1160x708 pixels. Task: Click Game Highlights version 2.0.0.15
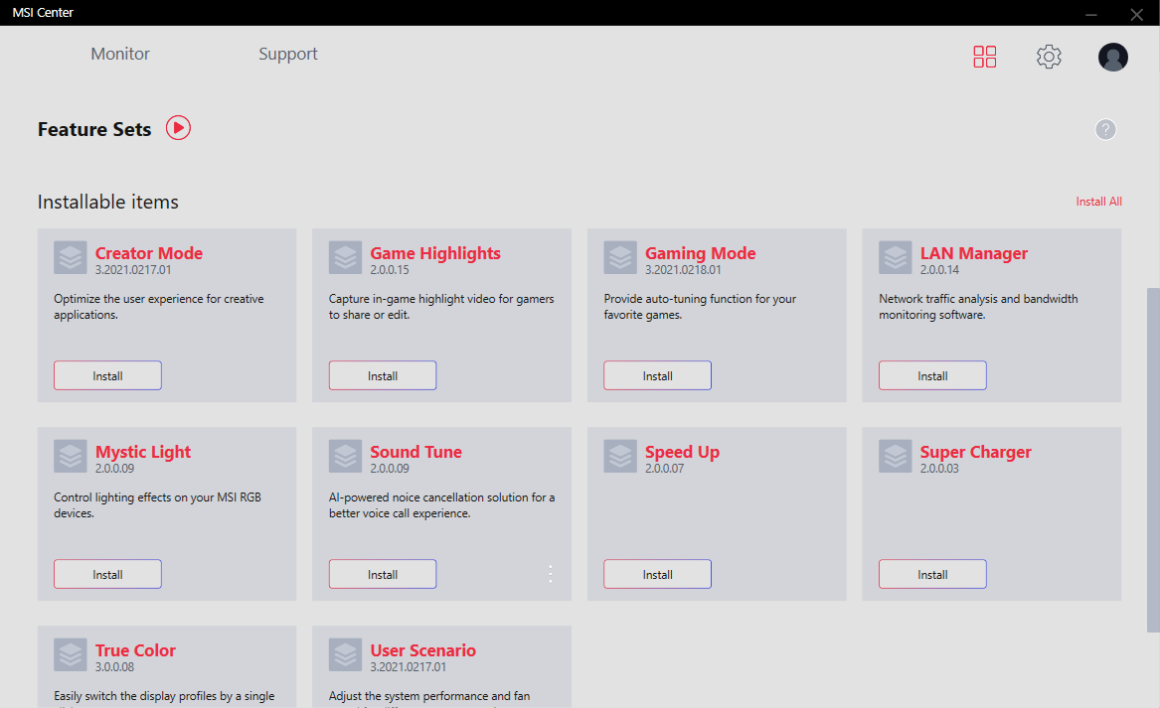(389, 270)
